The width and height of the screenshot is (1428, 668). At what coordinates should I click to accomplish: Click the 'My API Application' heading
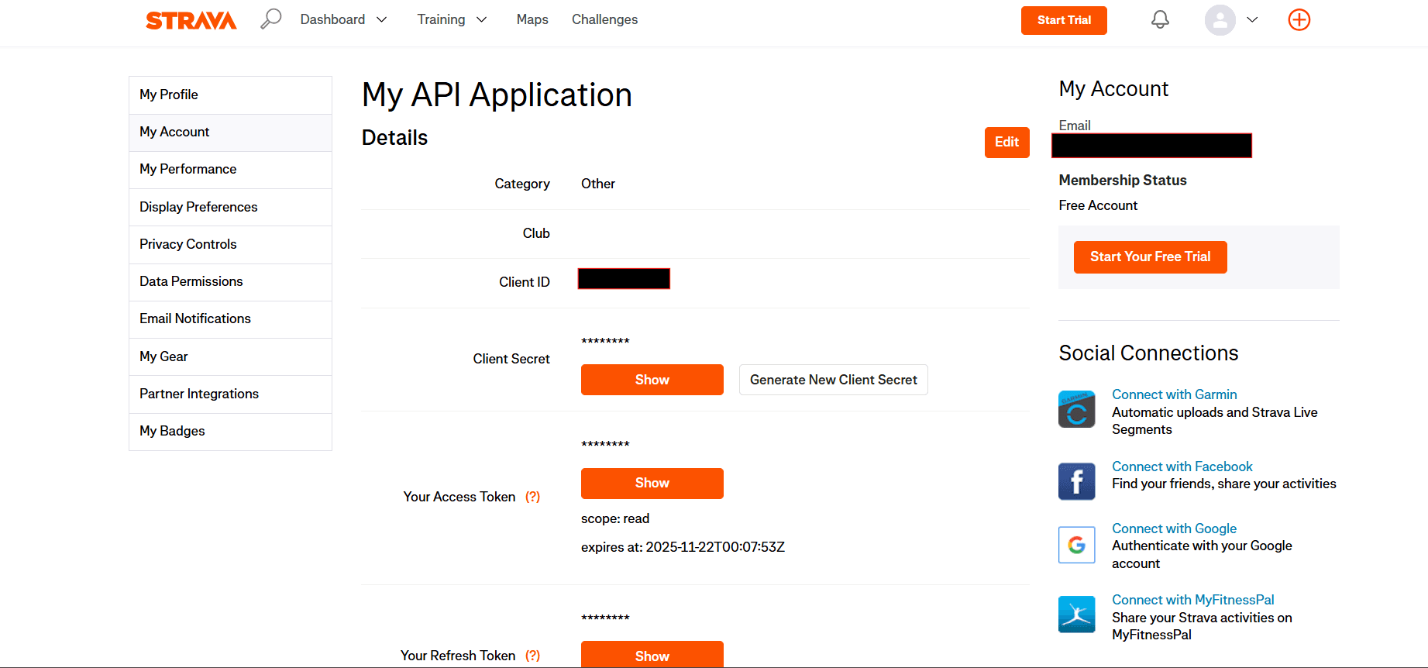pos(497,95)
